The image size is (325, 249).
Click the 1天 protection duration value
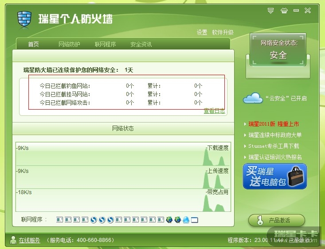click(129, 70)
